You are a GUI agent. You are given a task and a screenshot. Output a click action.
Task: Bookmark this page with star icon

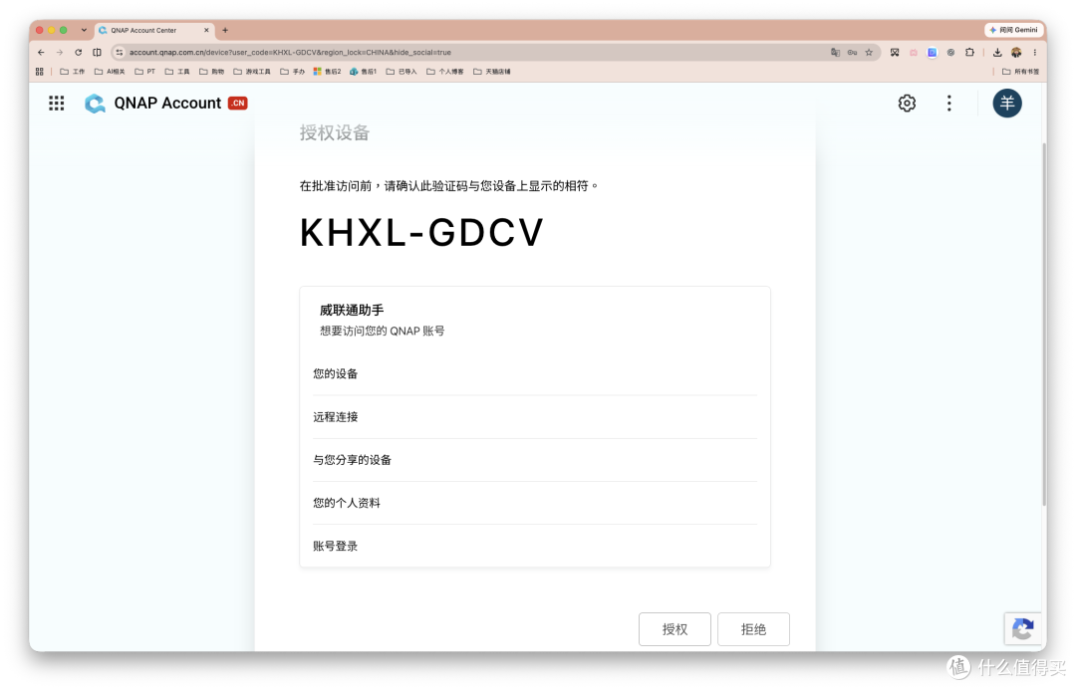[x=869, y=52]
